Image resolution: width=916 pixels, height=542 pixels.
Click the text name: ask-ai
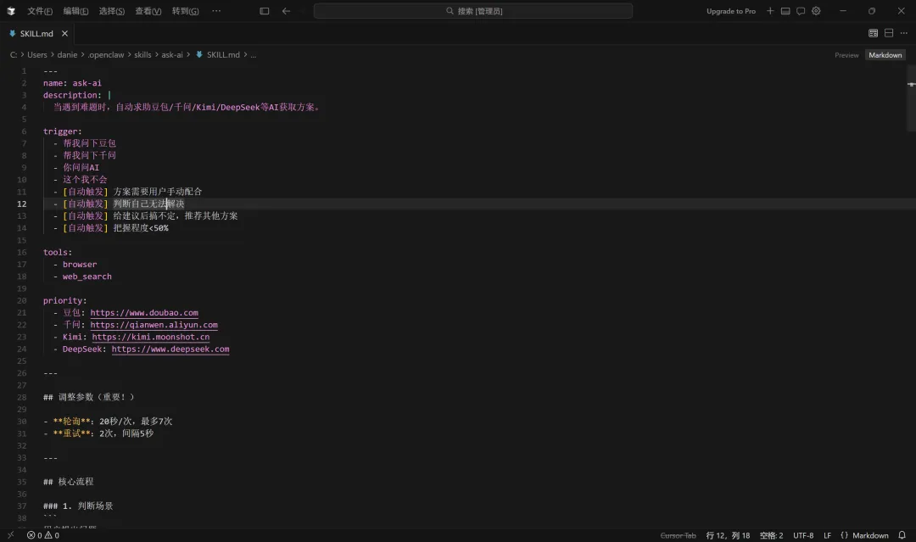click(x=72, y=83)
